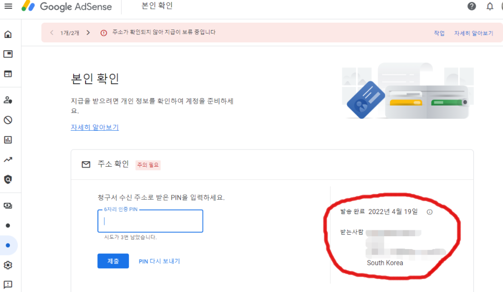503x292 pixels.
Task: Open the notifications bell
Action: click(490, 6)
